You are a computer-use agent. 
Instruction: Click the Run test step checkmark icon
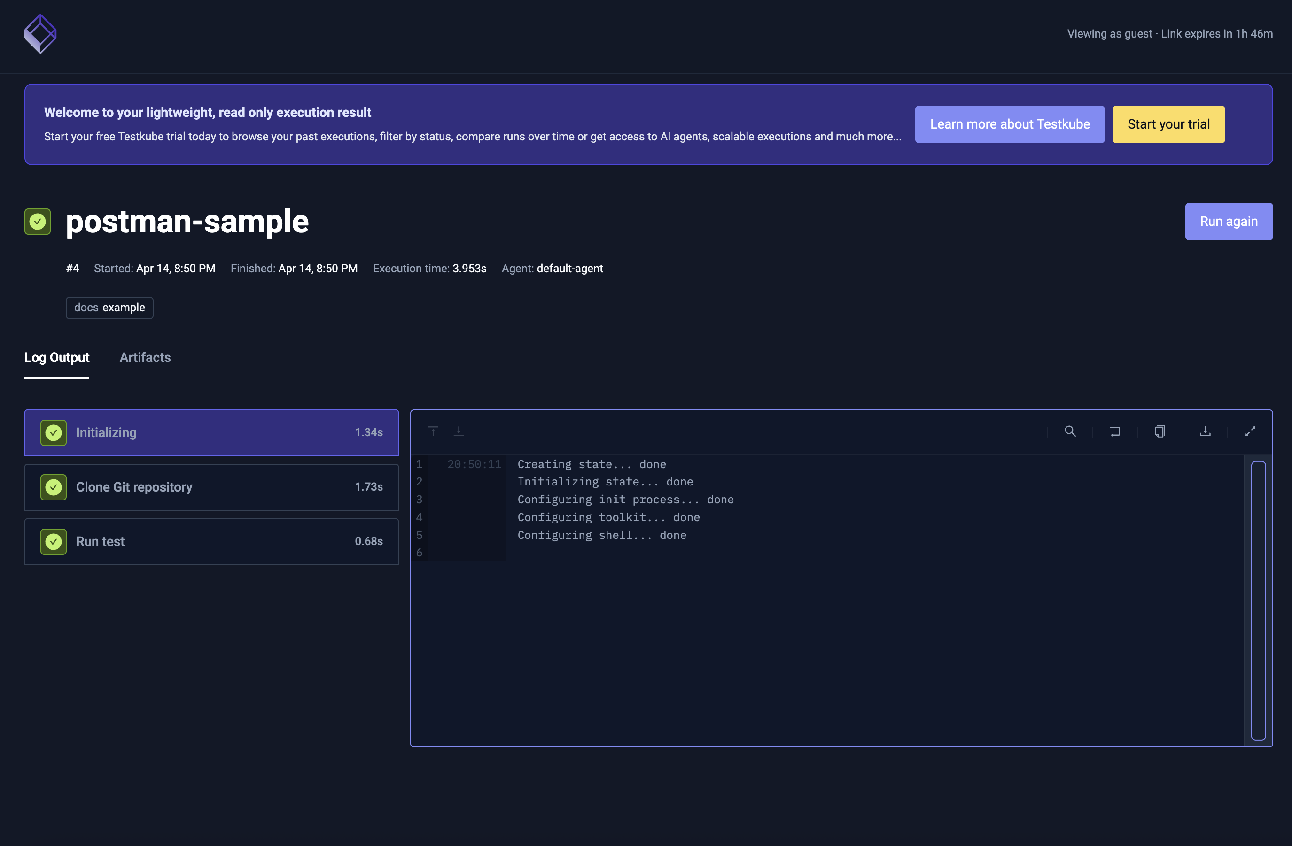click(53, 541)
